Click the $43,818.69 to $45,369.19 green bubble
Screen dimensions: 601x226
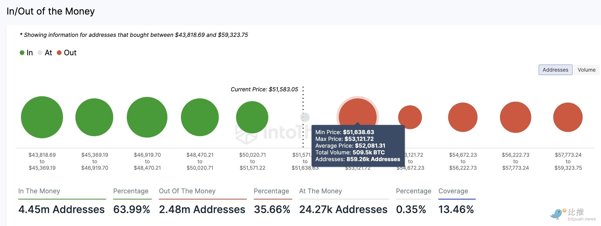click(42, 117)
